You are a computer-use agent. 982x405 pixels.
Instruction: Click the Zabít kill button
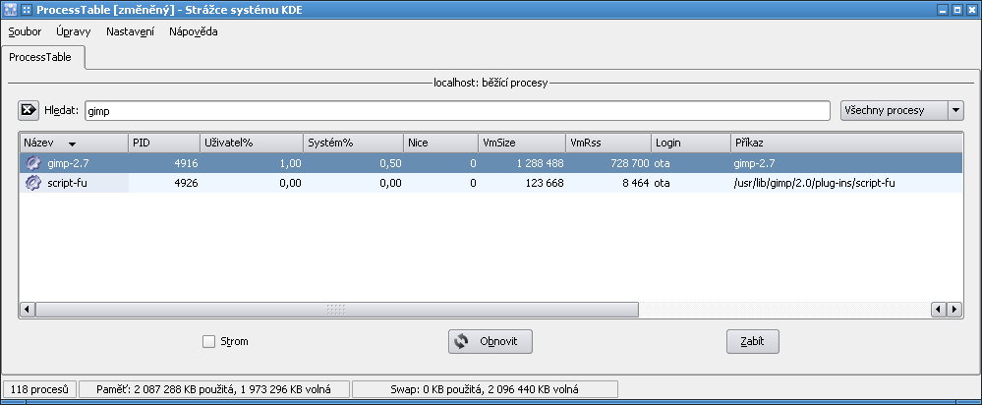[x=753, y=342]
